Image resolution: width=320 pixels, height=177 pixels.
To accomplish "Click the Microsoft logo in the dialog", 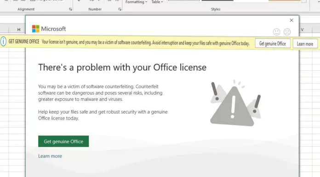I will (49, 29).
